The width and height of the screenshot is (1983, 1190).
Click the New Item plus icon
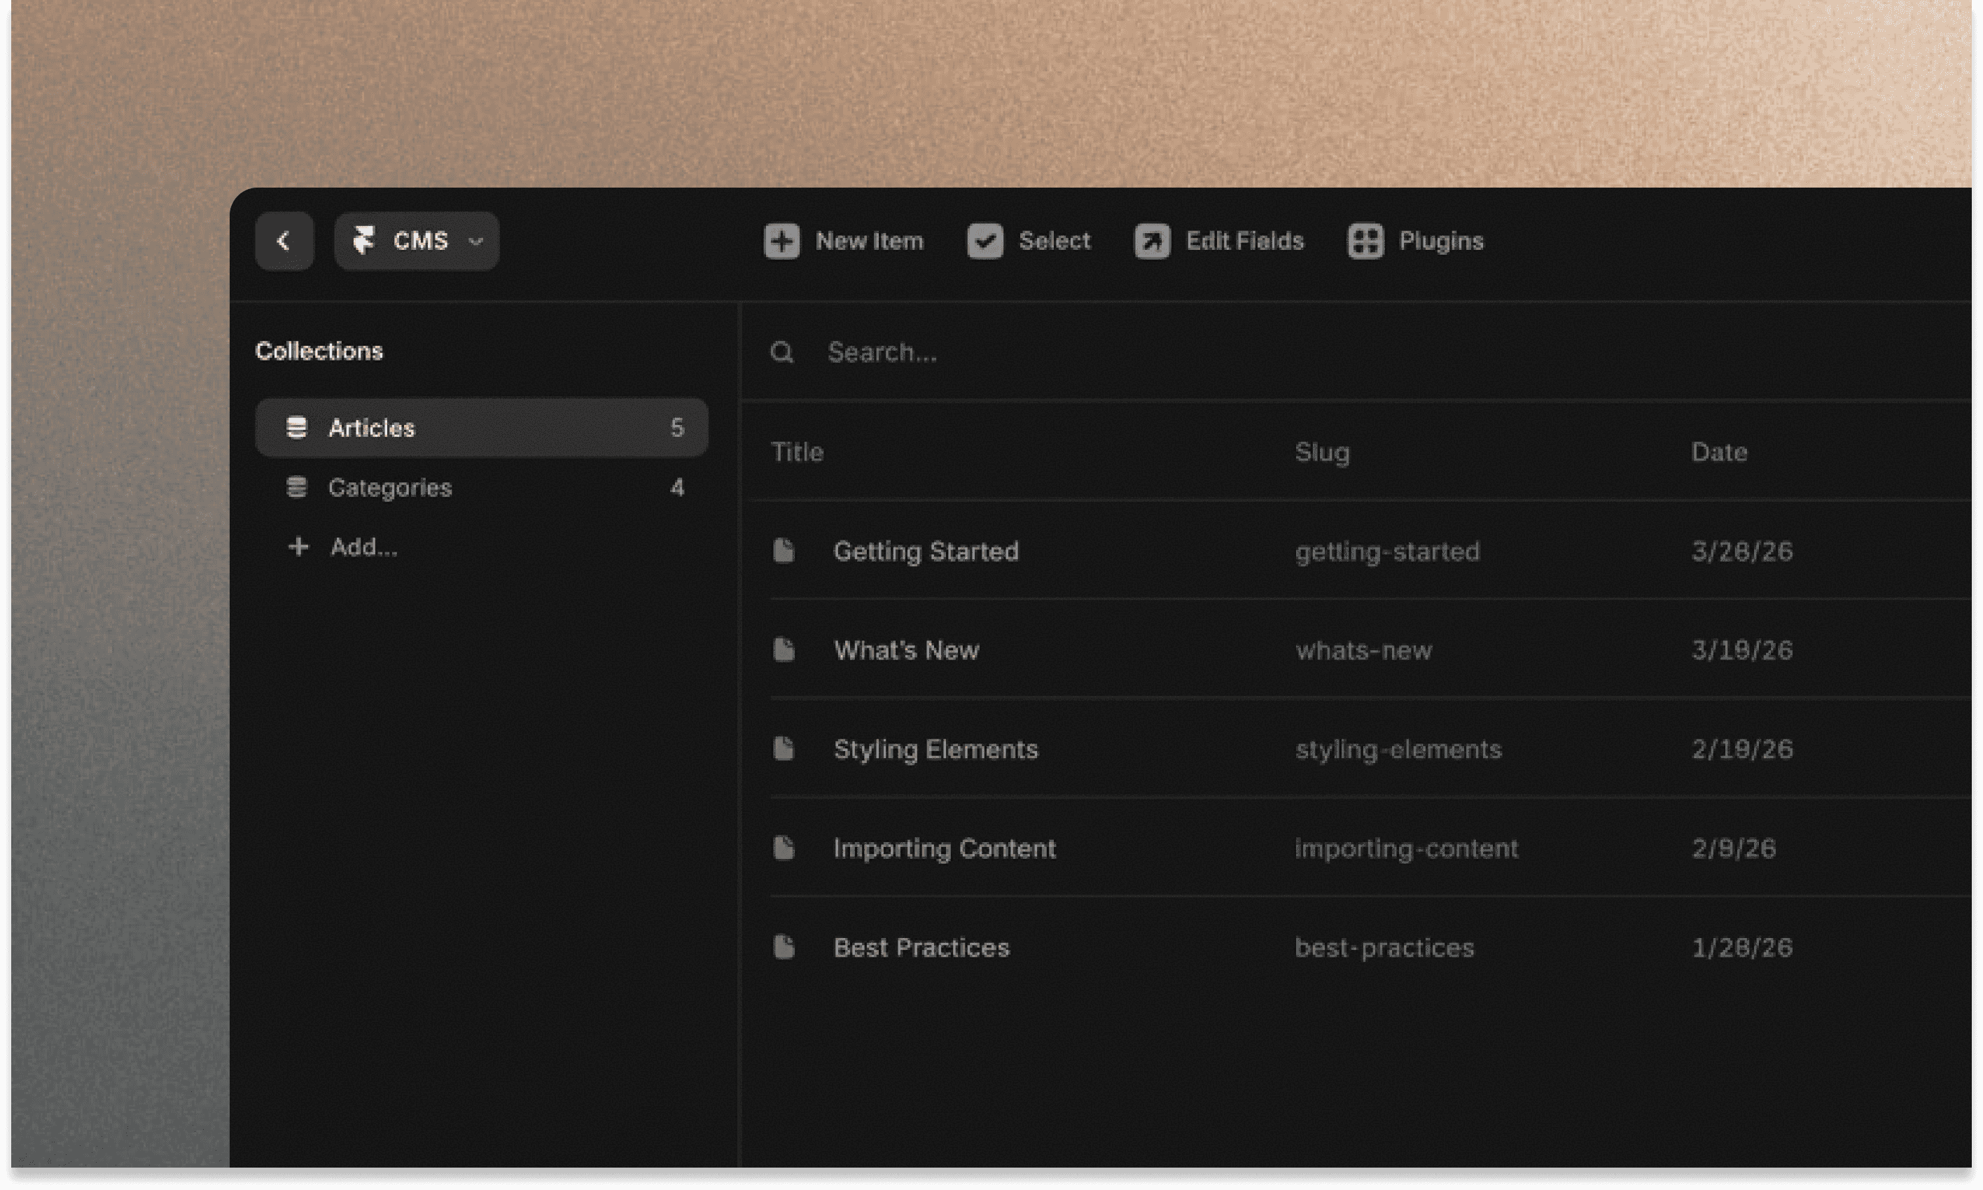coord(781,241)
